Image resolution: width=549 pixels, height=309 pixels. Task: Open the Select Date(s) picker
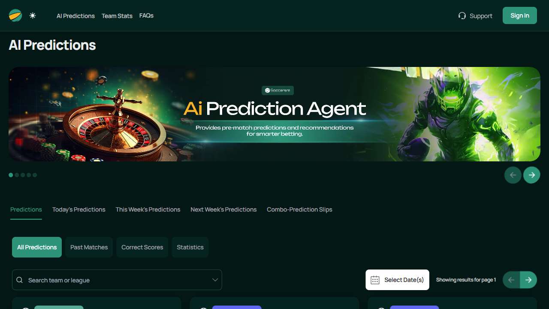click(397, 280)
